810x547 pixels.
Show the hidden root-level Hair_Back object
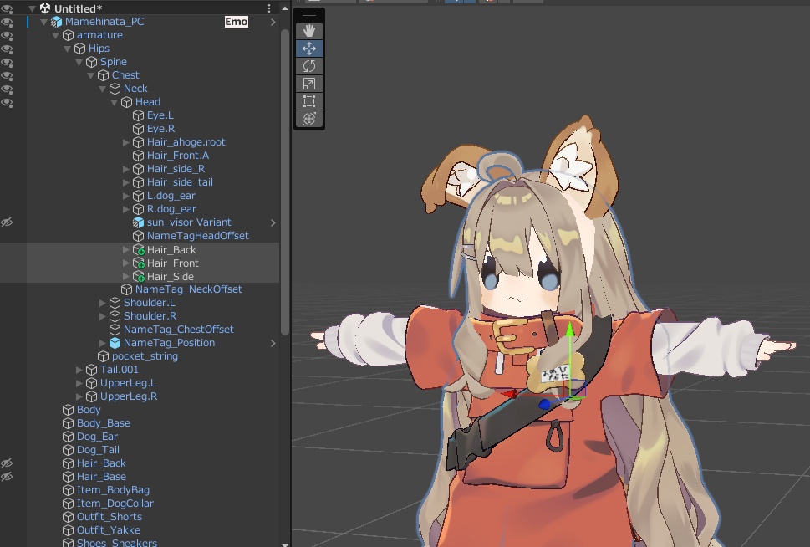pyautogui.click(x=7, y=463)
